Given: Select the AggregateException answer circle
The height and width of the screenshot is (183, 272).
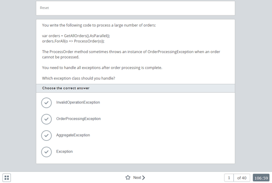Looking at the screenshot, I should [x=46, y=135].
